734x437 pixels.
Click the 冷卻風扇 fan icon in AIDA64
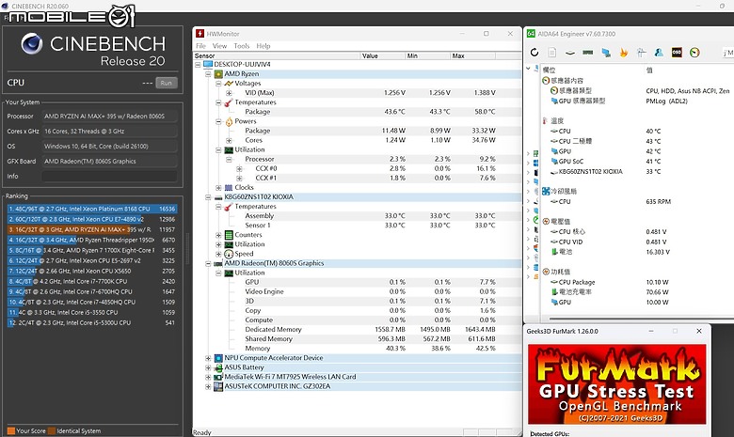546,191
